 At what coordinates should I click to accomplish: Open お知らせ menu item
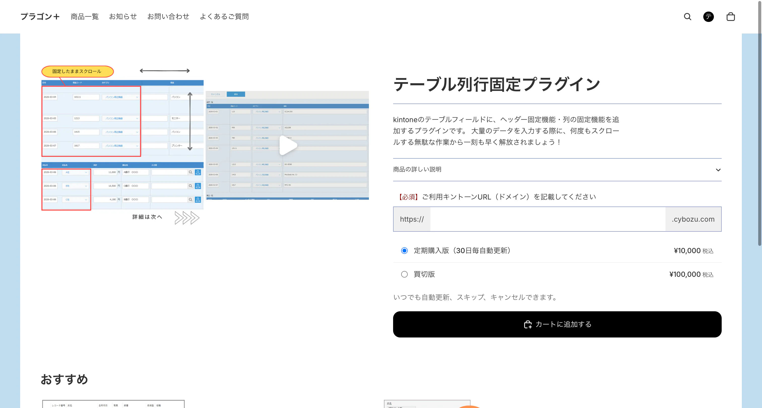click(x=123, y=17)
